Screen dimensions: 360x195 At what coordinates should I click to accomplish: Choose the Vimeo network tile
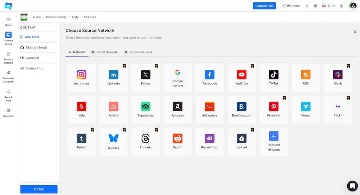[306, 110]
